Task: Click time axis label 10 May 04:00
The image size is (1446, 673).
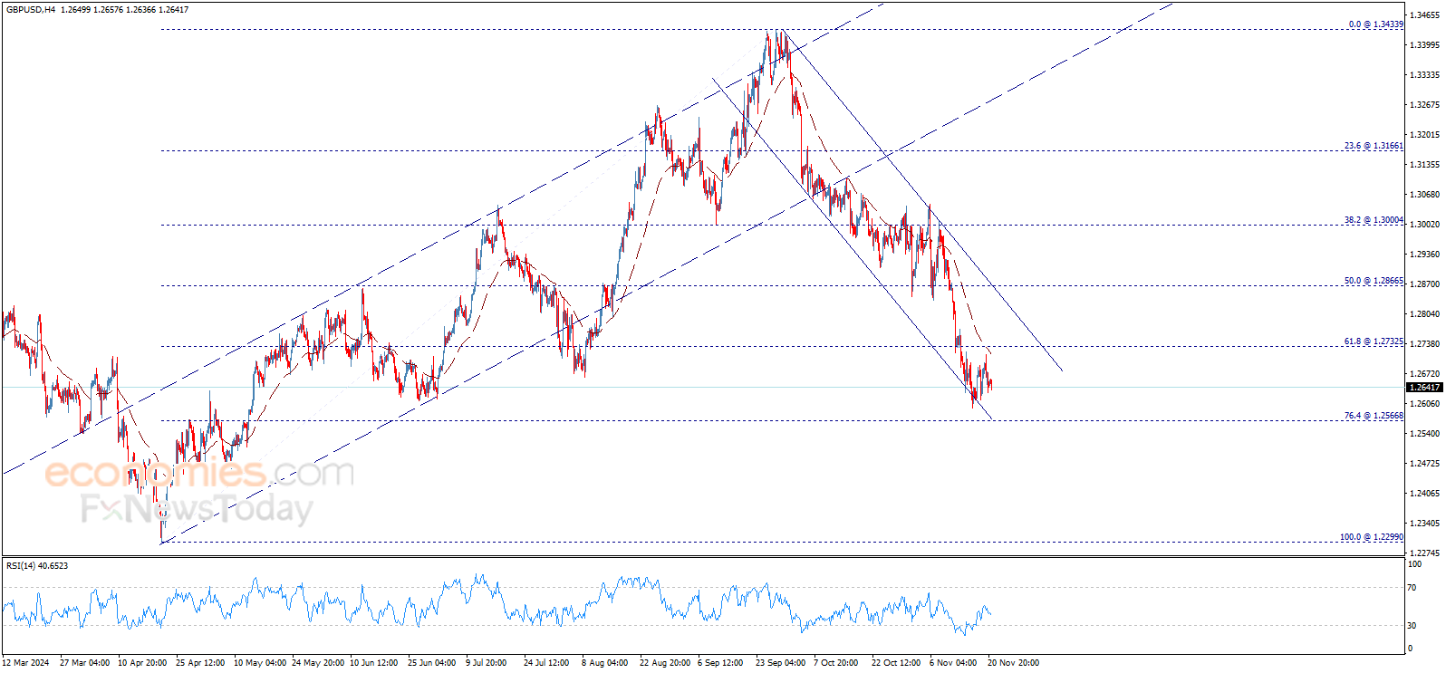Action: point(260,663)
